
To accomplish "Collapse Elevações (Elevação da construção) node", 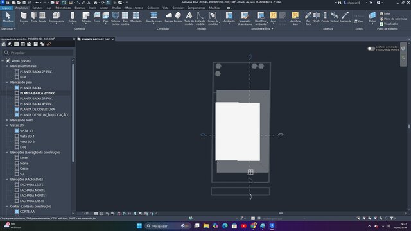I will coord(7,153).
